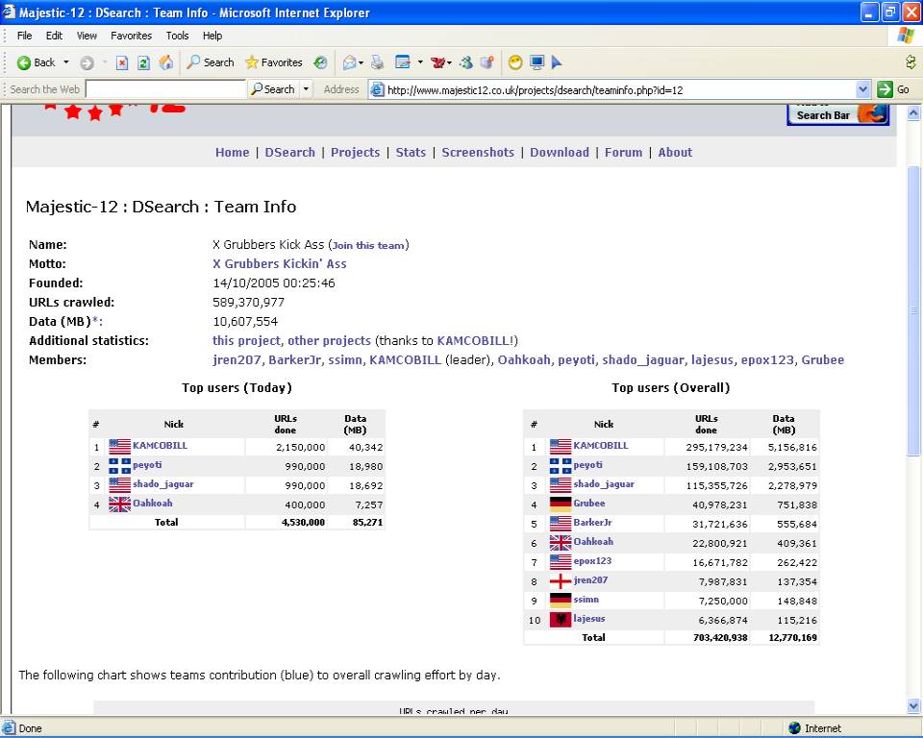The image size is (923, 738).
Task: Open the Messenger buddy icon
Action: pyautogui.click(x=466, y=62)
